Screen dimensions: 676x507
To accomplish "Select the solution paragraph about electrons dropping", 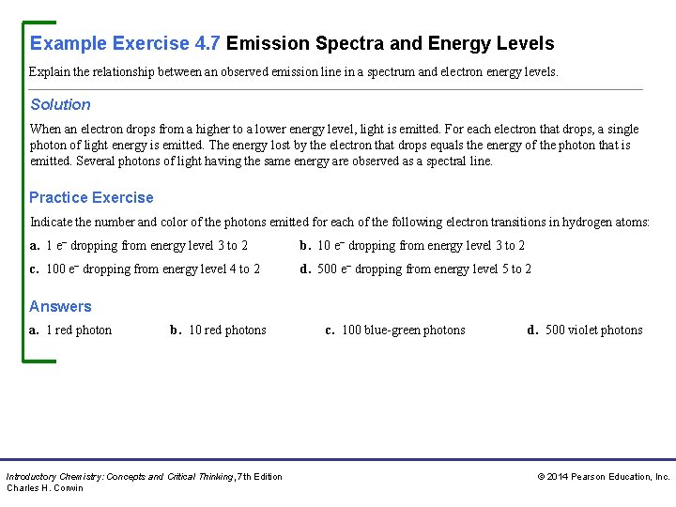I will point(334,145).
